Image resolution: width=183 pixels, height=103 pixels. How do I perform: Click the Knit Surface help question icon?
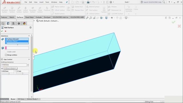[31, 27]
